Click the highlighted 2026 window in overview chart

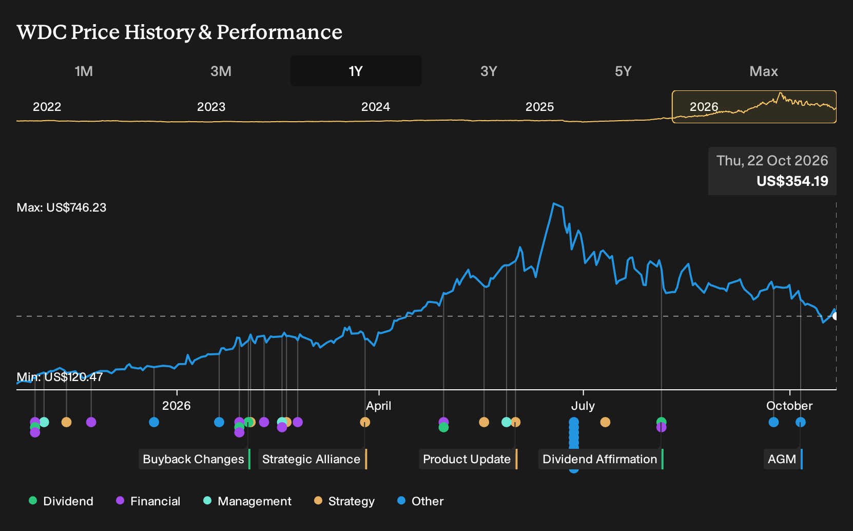[x=754, y=107]
